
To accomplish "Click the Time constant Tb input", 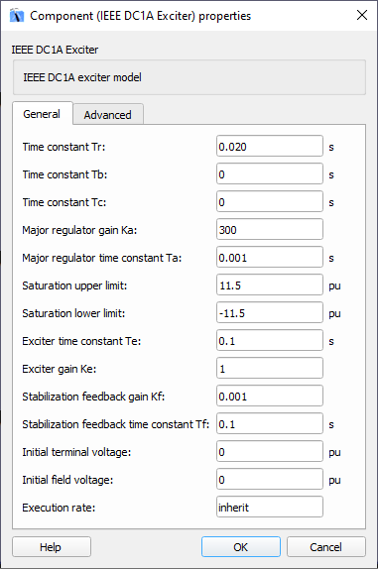I will pos(270,173).
